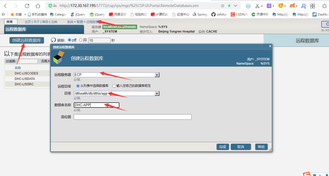
Task: Click the 取消 cancel button
Action: [x=241, y=147]
